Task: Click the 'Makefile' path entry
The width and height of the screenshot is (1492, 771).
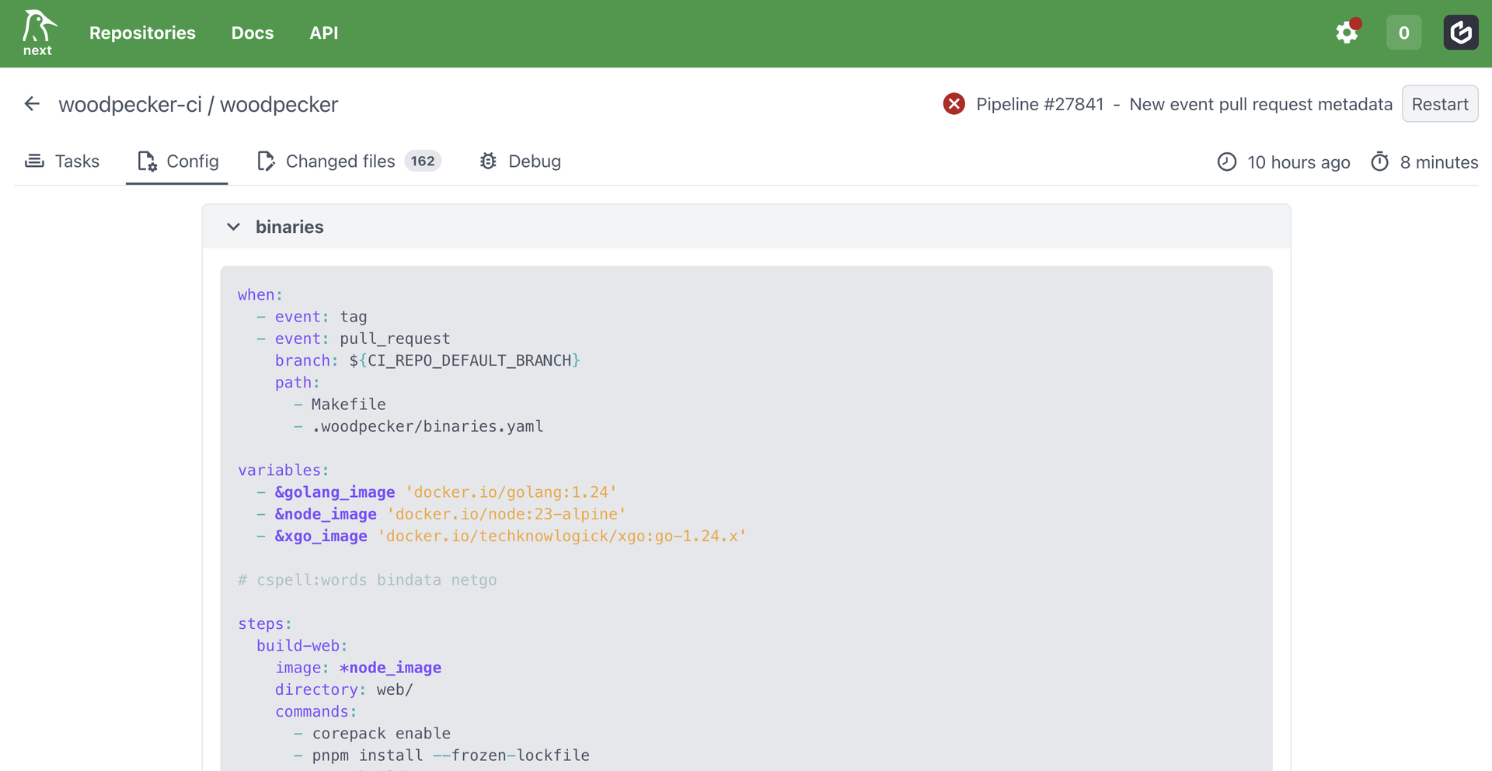Action: pyautogui.click(x=348, y=405)
